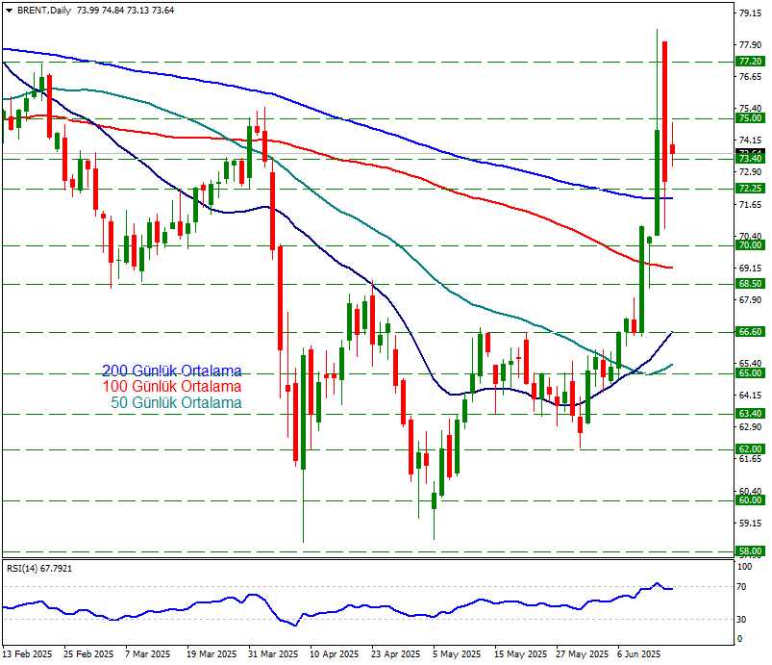This screenshot has height=665, width=772.
Task: Click the 23 Apr 2025 date label
Action: coord(396,654)
